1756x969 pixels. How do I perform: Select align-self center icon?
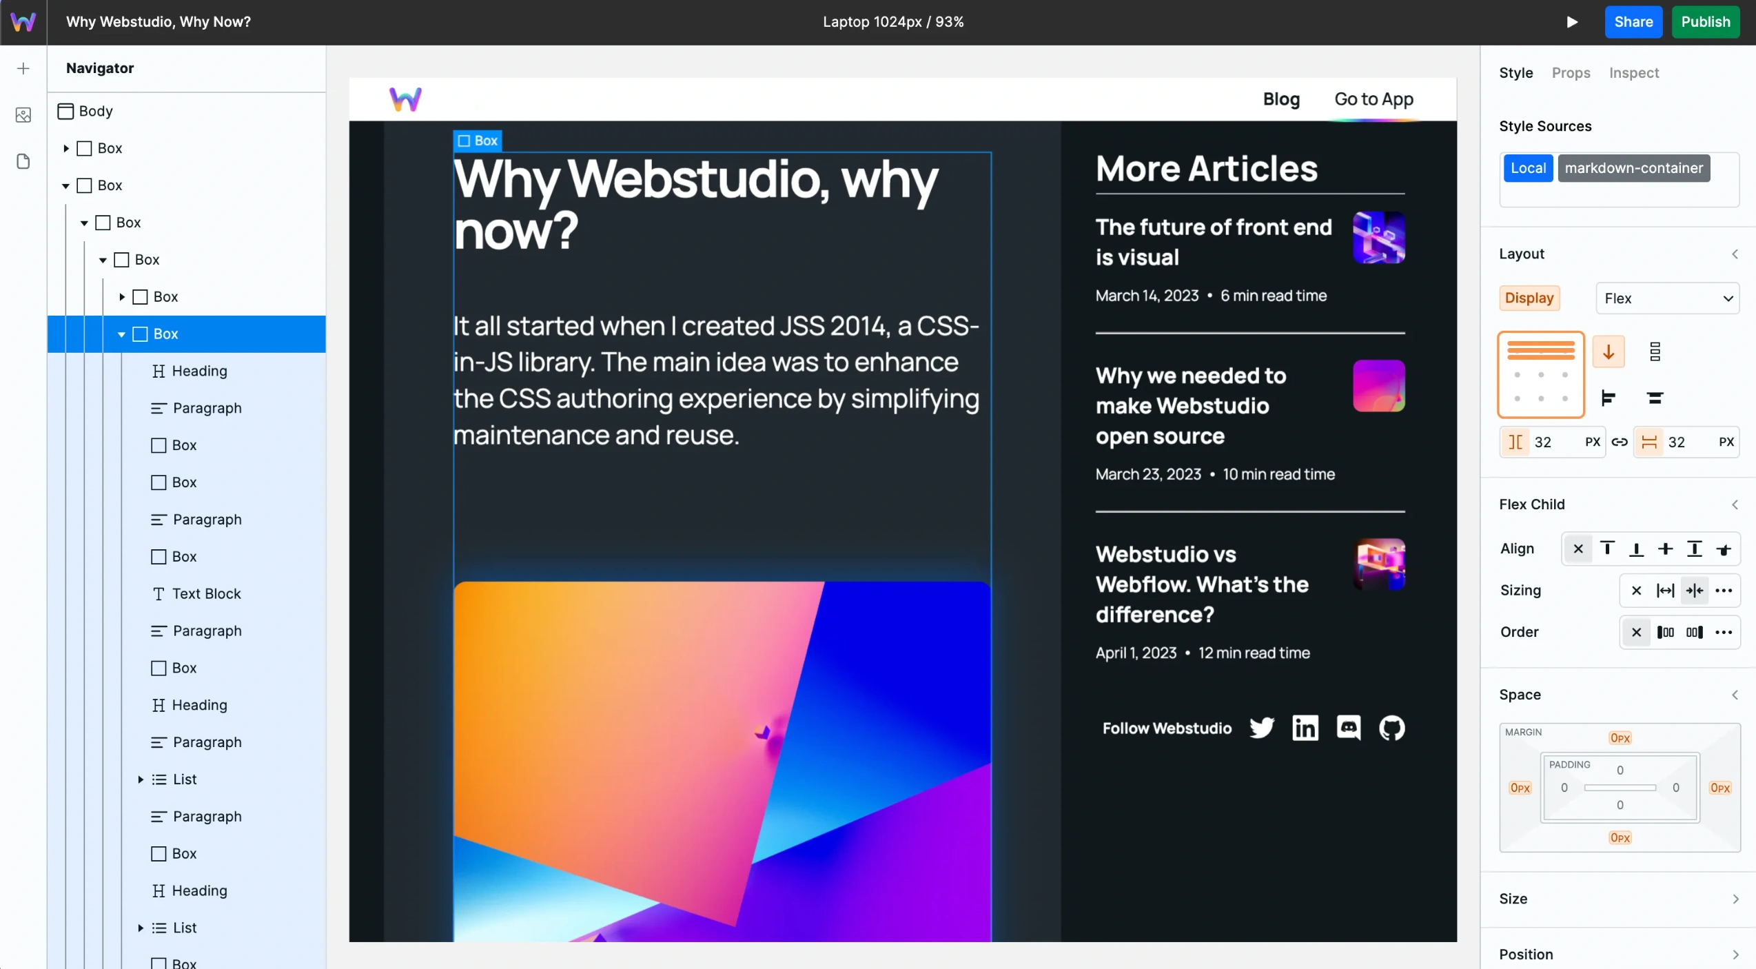(x=1665, y=549)
